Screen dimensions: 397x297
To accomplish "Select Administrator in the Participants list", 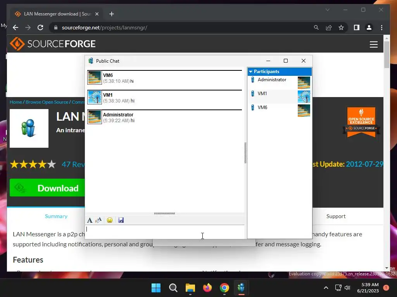I will (280, 82).
